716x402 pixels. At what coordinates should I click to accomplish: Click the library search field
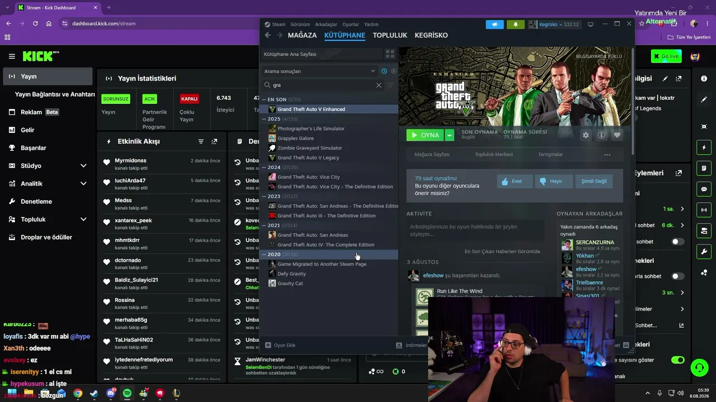click(322, 85)
